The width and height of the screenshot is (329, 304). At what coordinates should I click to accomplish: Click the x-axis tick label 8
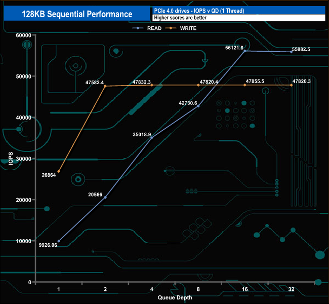(x=198, y=289)
